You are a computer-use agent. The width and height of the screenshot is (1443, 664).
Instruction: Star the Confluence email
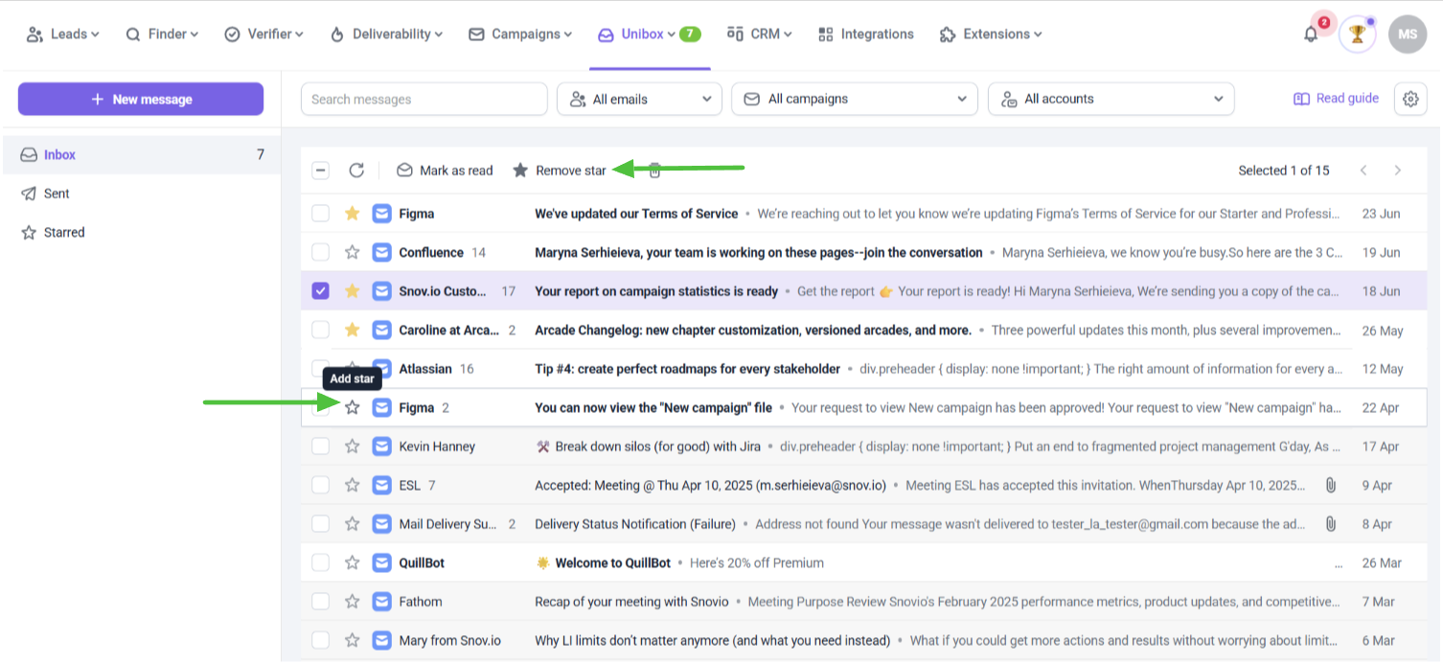point(352,252)
